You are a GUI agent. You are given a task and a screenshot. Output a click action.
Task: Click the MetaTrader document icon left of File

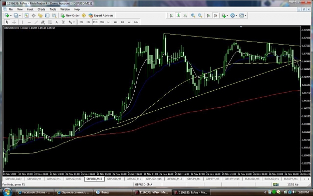(x=5, y=9)
